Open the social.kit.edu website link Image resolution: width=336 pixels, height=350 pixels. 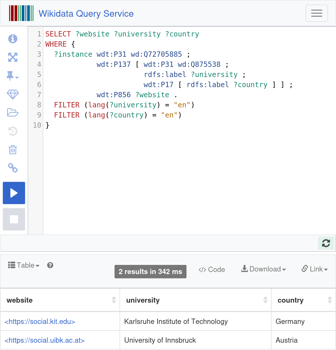pyautogui.click(x=40, y=321)
